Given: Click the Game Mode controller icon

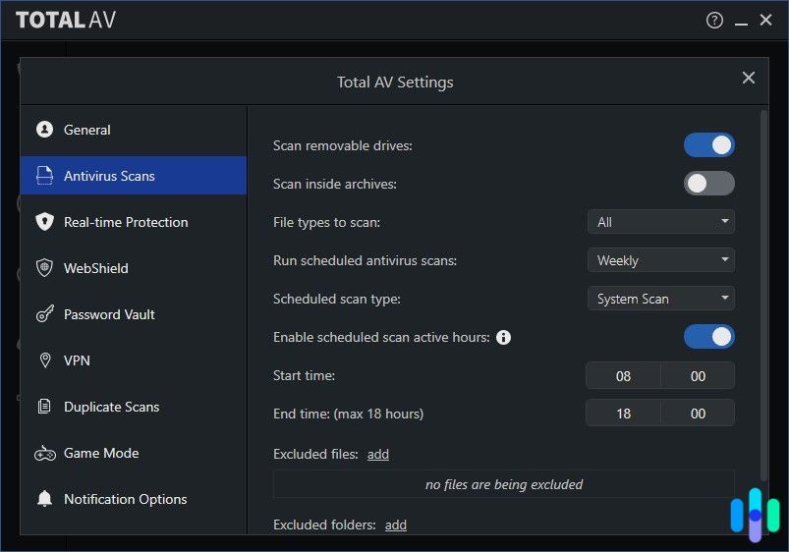Looking at the screenshot, I should pos(45,454).
